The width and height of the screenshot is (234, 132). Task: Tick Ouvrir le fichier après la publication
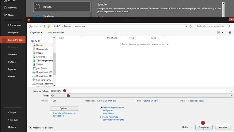[51, 113]
